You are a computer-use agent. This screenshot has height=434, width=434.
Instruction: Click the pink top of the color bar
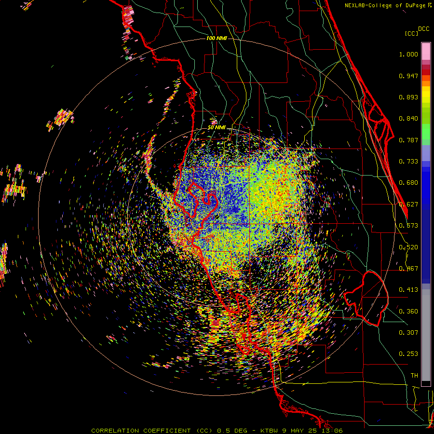click(426, 51)
